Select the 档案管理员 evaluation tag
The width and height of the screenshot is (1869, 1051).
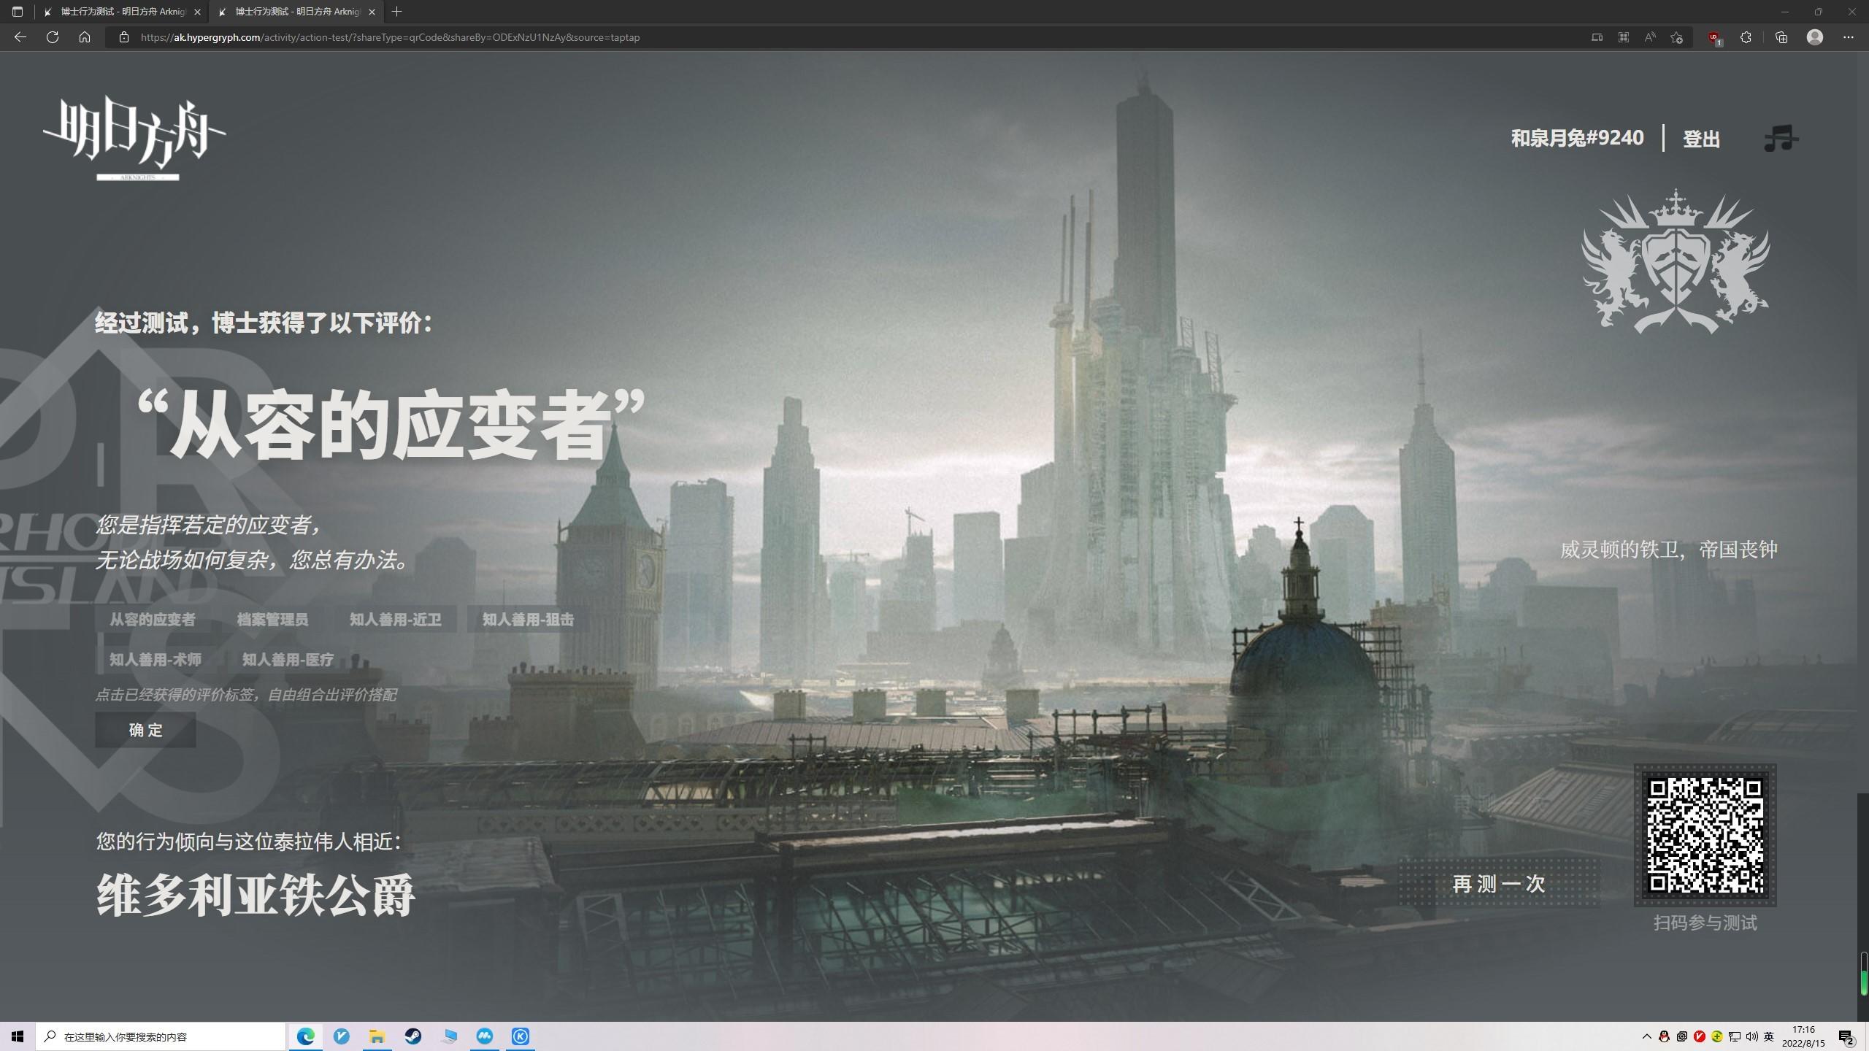[x=272, y=620]
